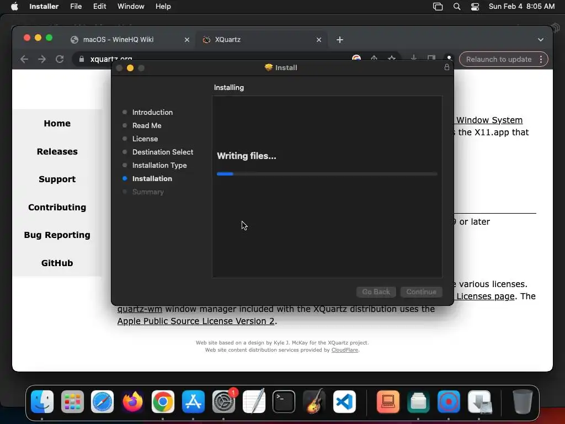Go back in Chrome browser history
565x424 pixels.
click(x=24, y=59)
